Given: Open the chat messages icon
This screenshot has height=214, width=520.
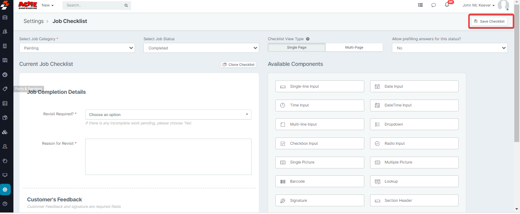Looking at the screenshot, I should [x=433, y=5].
